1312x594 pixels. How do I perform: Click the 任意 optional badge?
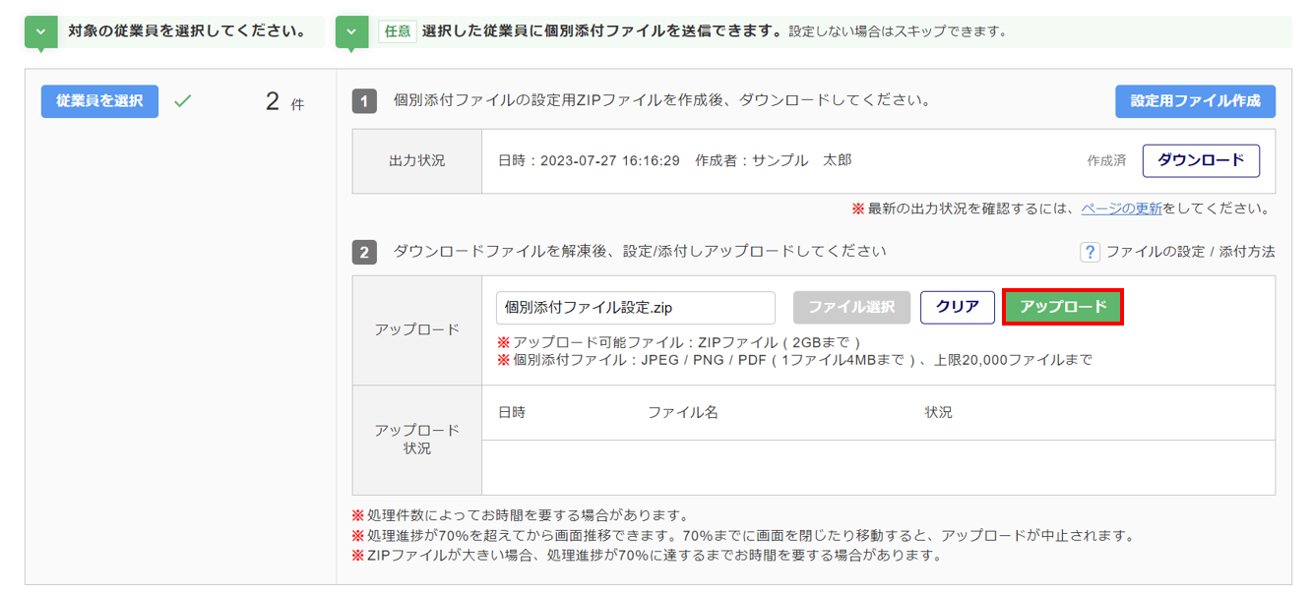[x=398, y=31]
